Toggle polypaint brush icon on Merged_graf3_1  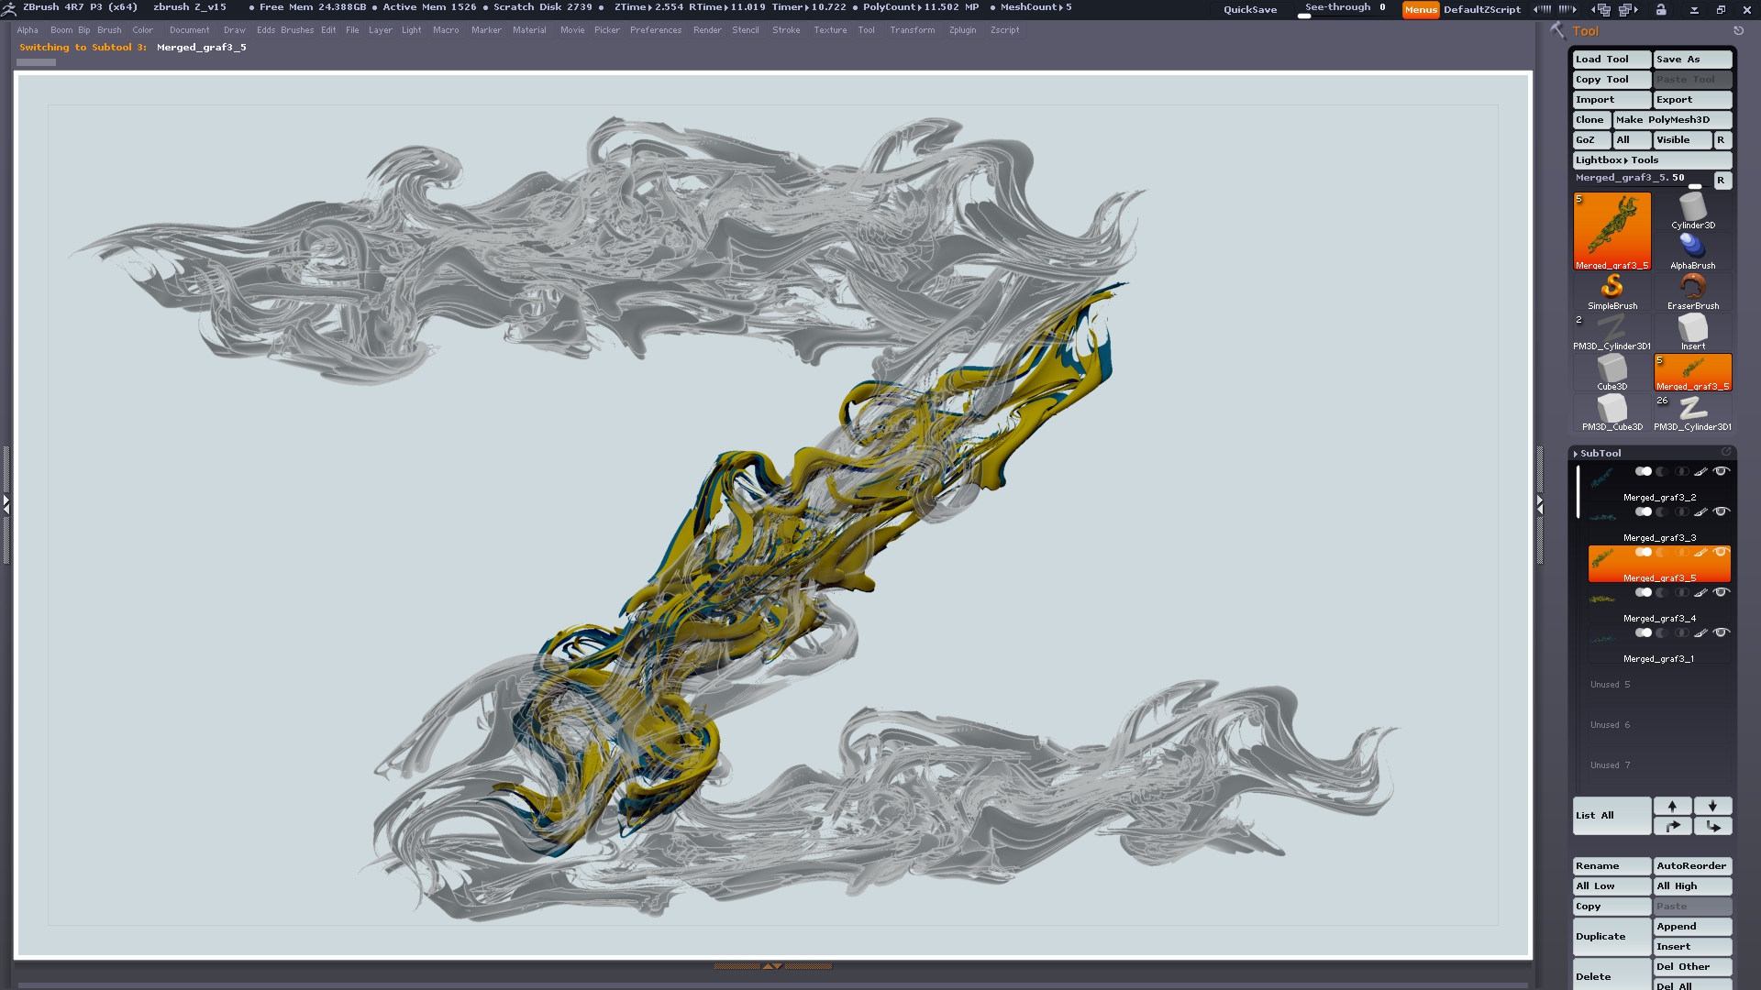point(1700,632)
